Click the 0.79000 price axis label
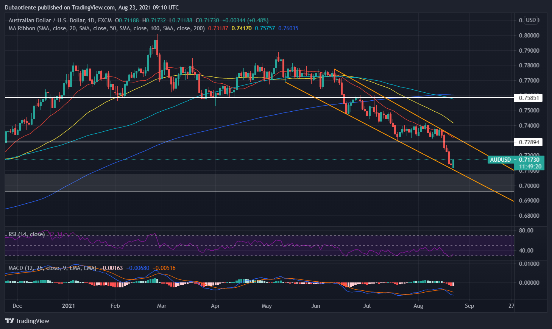Image resolution: width=552 pixels, height=329 pixels. click(529, 51)
